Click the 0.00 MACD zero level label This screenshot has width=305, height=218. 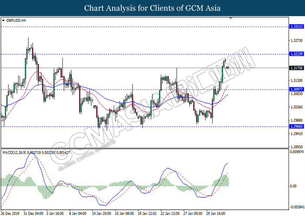tap(294, 186)
